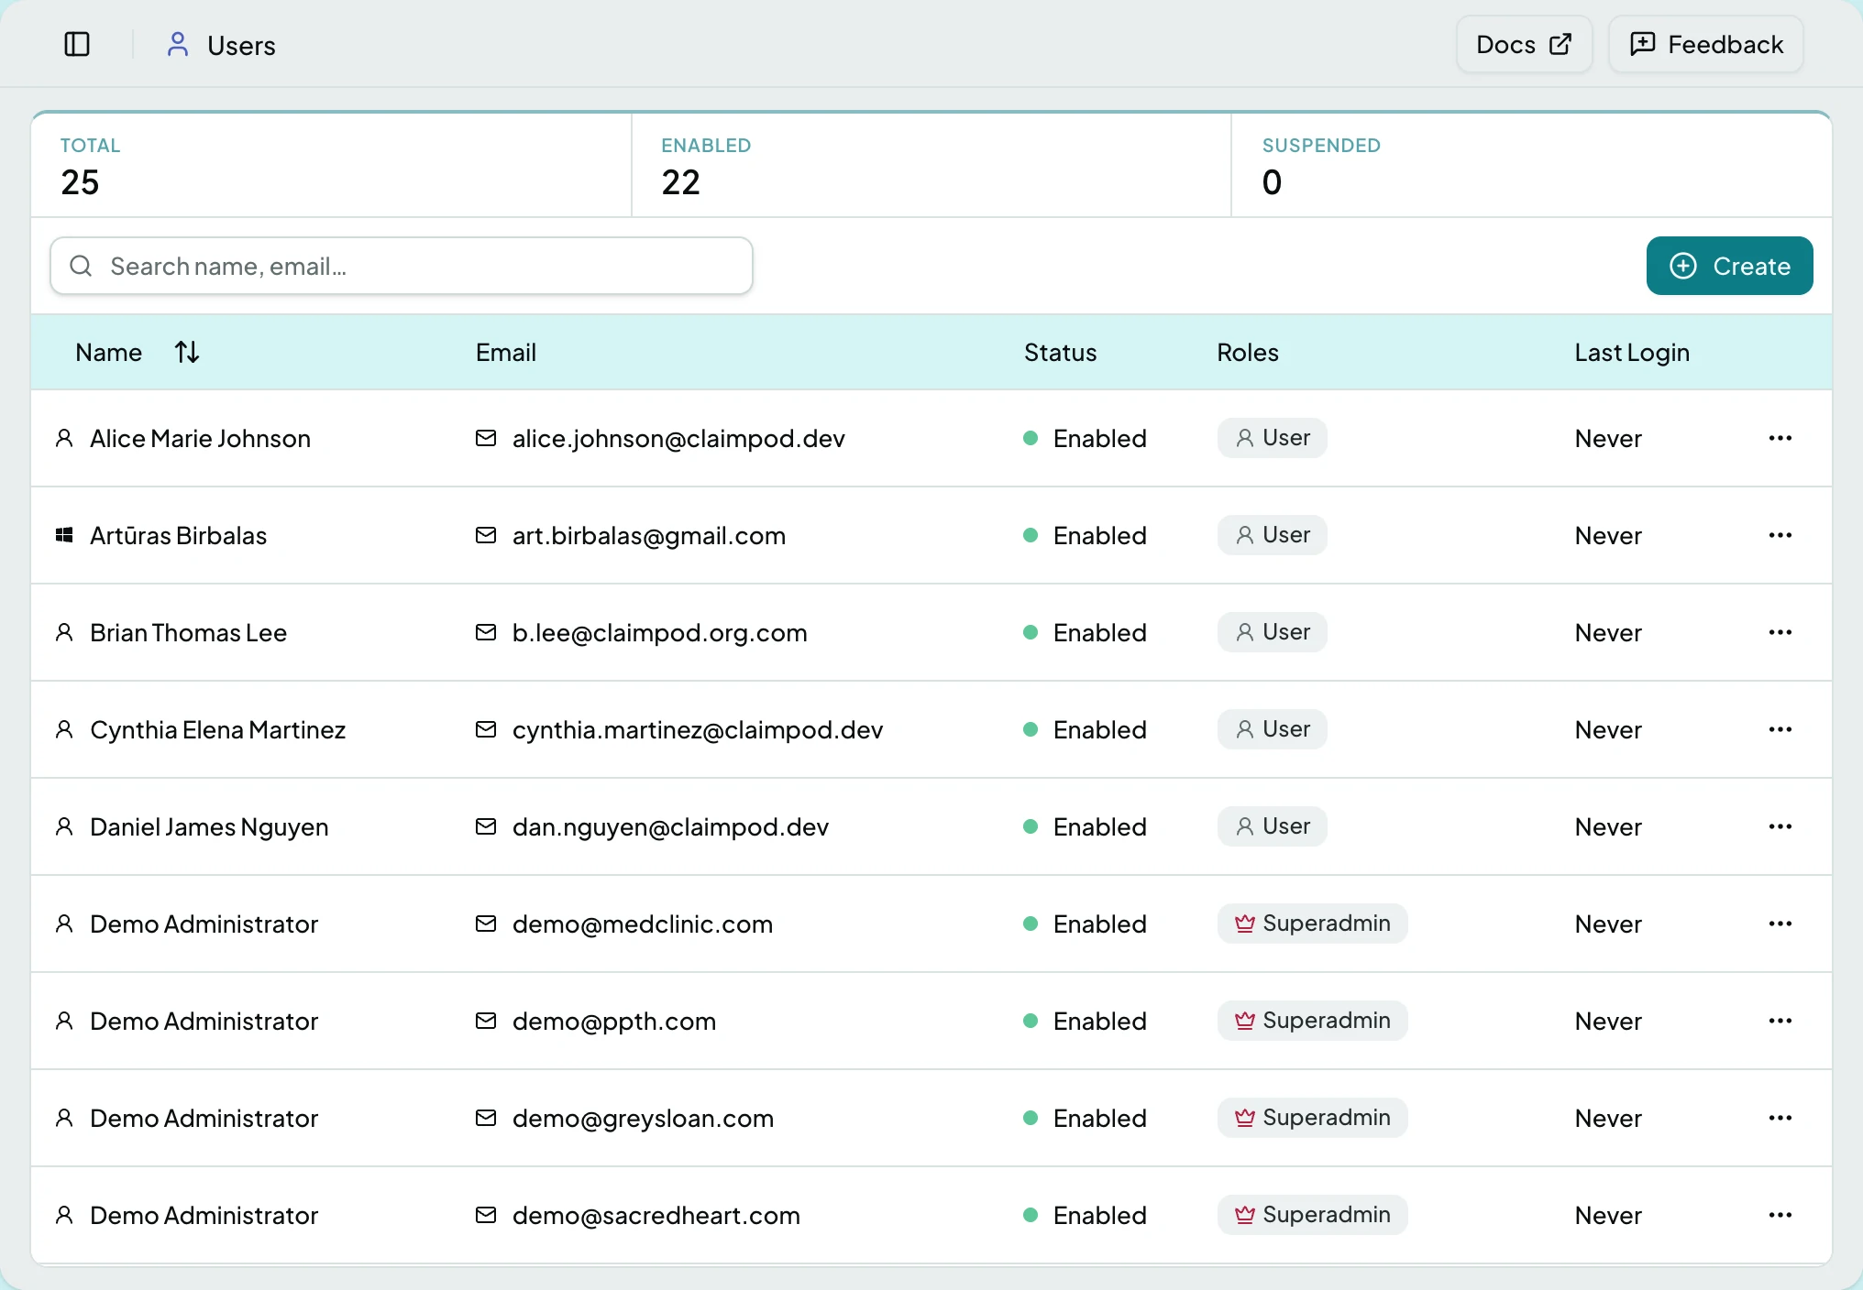Open the Feedback dialog

click(1706, 44)
